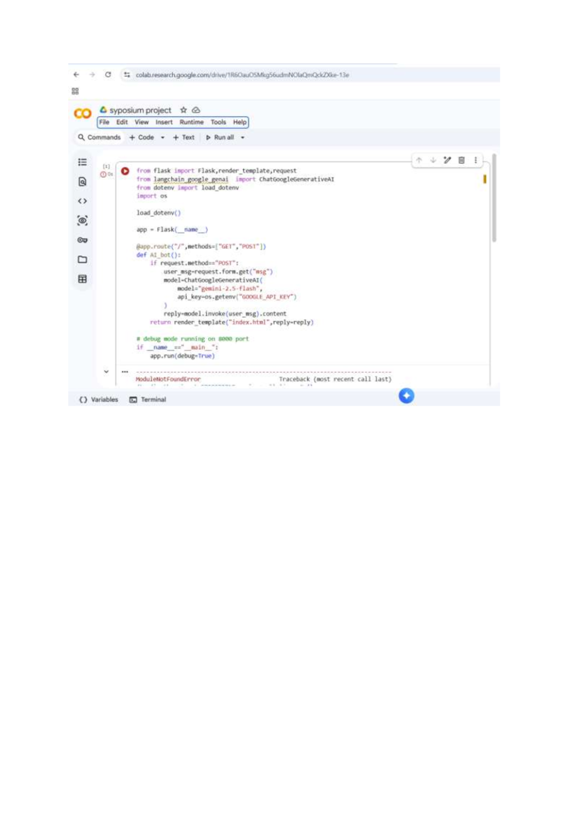The image size is (576, 814).
Task: Click the debug mode comment line
Action: (192, 339)
